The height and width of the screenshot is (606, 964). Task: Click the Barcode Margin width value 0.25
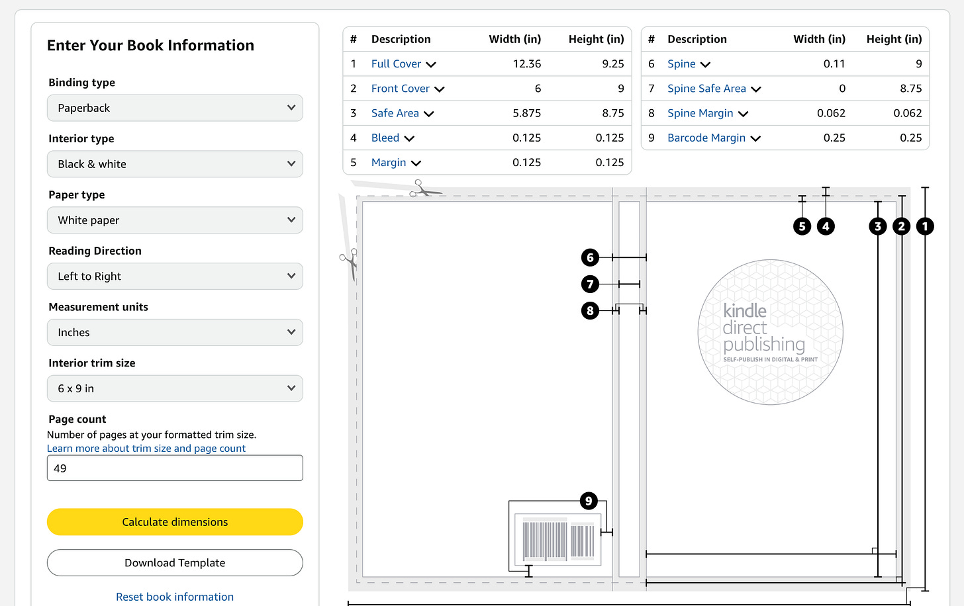point(834,138)
